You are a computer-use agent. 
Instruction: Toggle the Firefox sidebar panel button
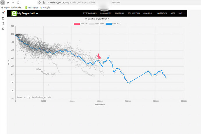pos(3,2)
